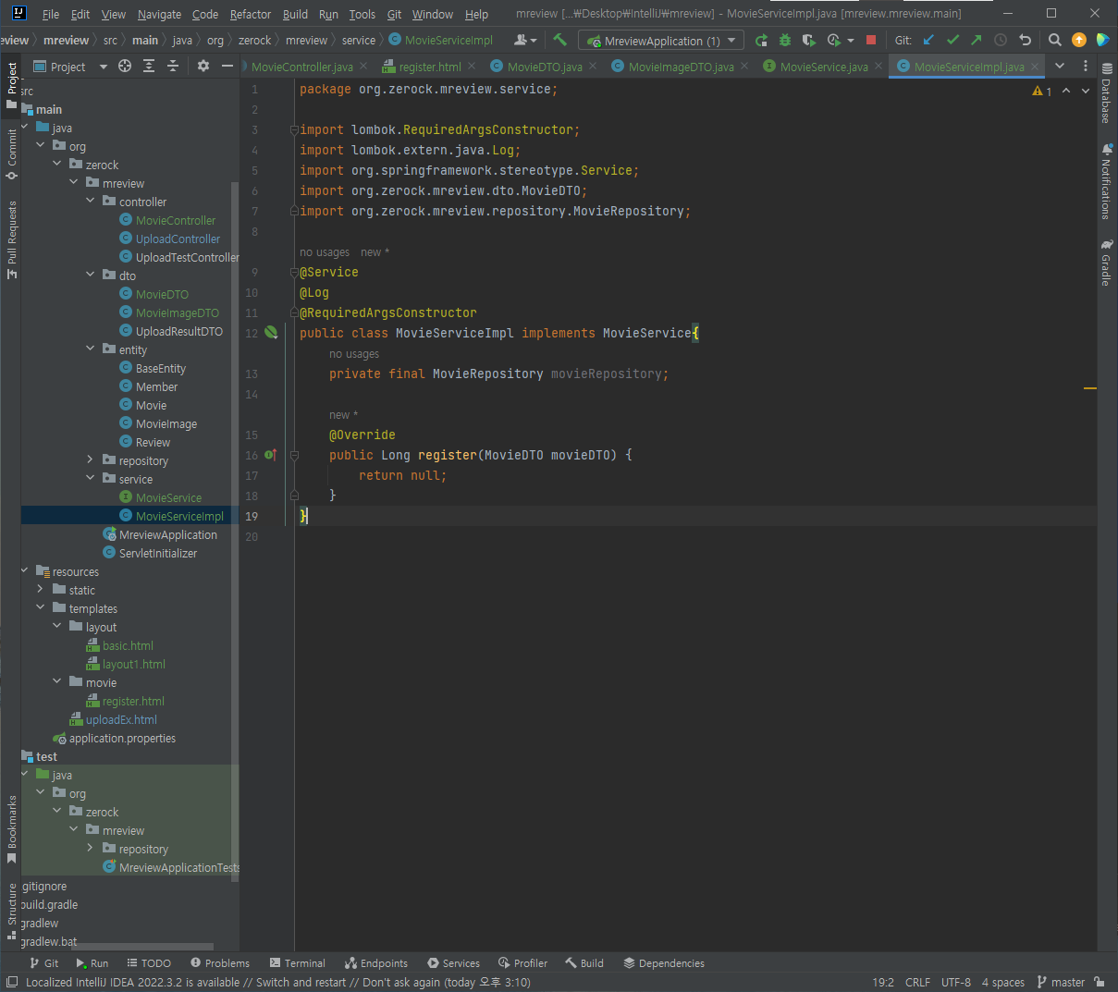Viewport: 1118px width, 992px height.
Task: Open Bookmarks tool window
Action: (11, 829)
